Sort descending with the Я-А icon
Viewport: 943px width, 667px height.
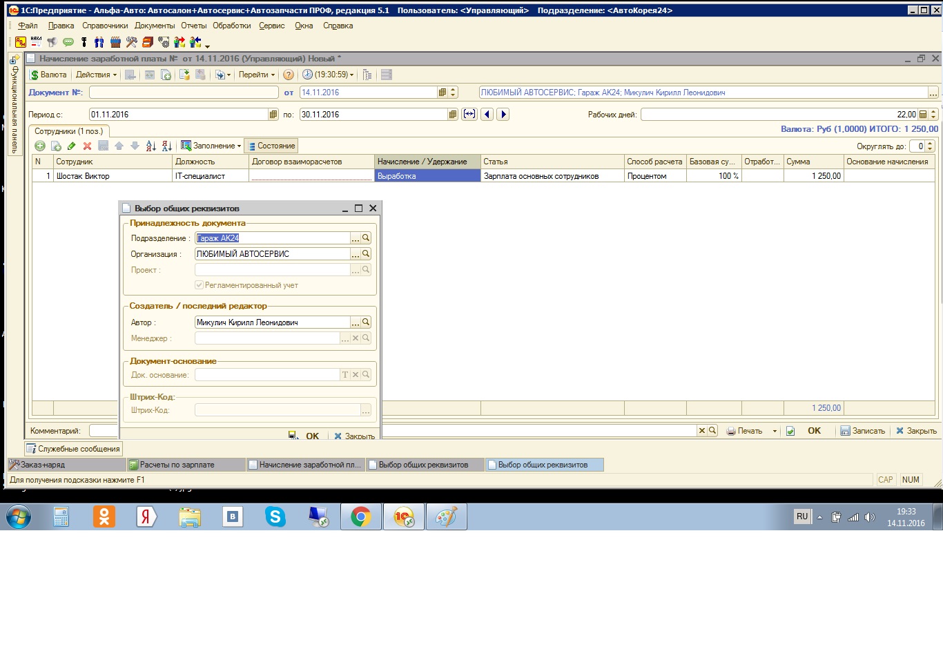(x=167, y=146)
